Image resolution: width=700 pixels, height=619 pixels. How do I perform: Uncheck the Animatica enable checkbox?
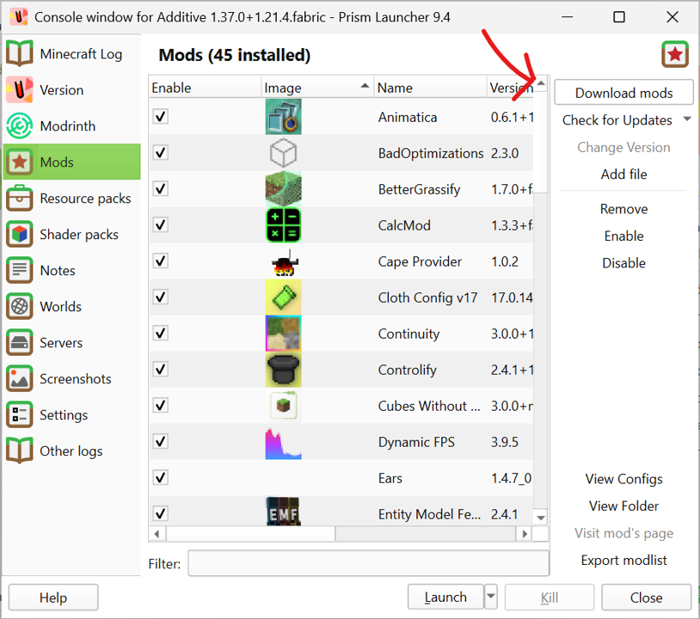pyautogui.click(x=160, y=117)
